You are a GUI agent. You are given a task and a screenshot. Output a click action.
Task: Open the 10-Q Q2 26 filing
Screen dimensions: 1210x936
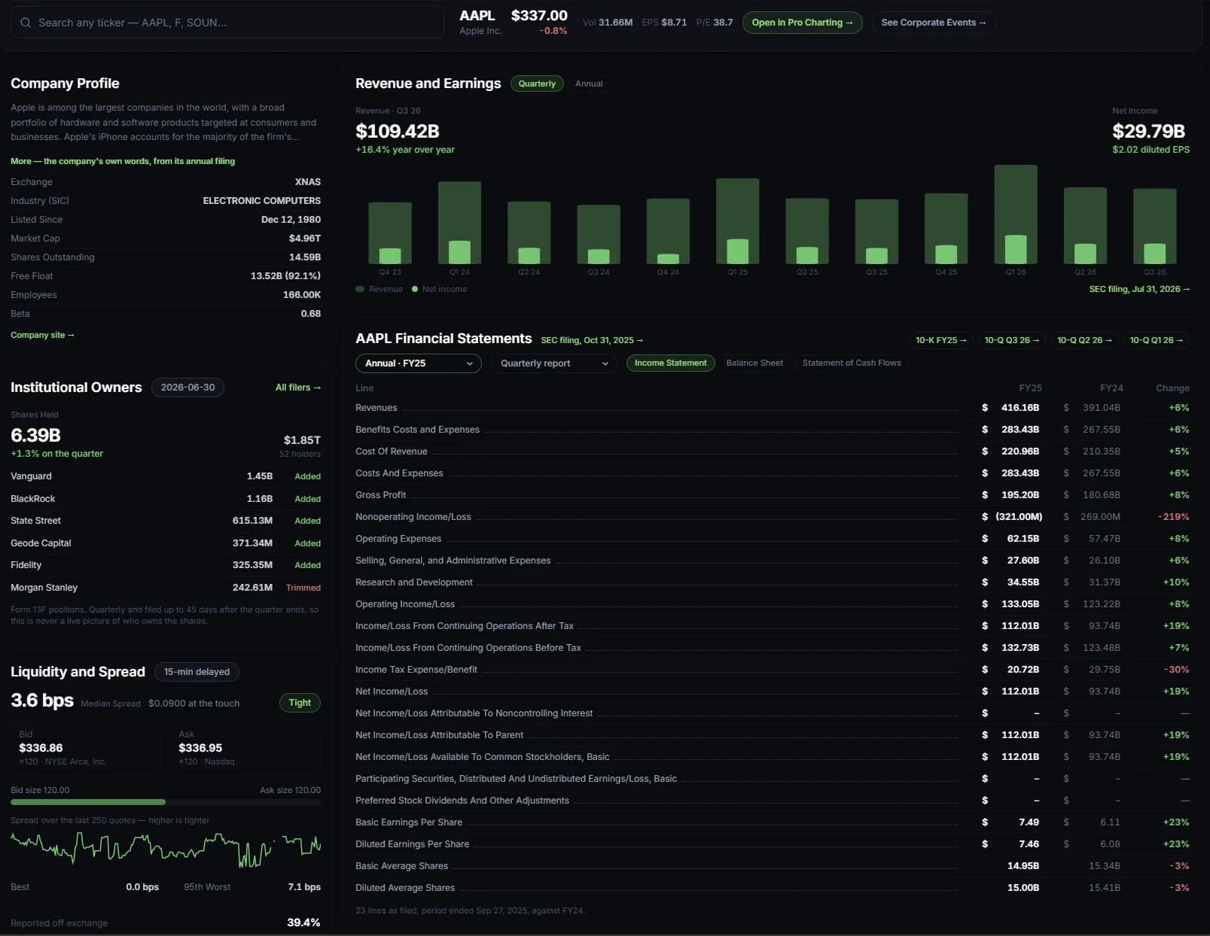(1084, 340)
